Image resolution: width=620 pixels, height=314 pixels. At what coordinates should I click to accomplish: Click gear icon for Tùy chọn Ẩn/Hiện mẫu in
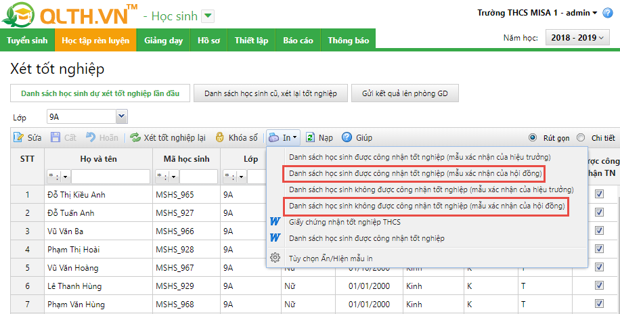coord(275,258)
